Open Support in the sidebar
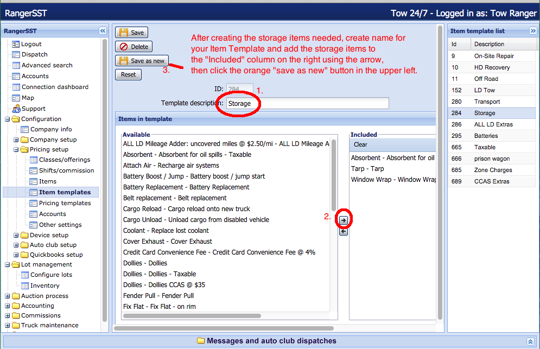 pos(33,109)
